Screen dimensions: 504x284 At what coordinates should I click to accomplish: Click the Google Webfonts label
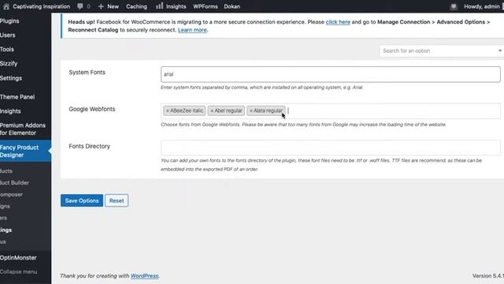(92, 109)
